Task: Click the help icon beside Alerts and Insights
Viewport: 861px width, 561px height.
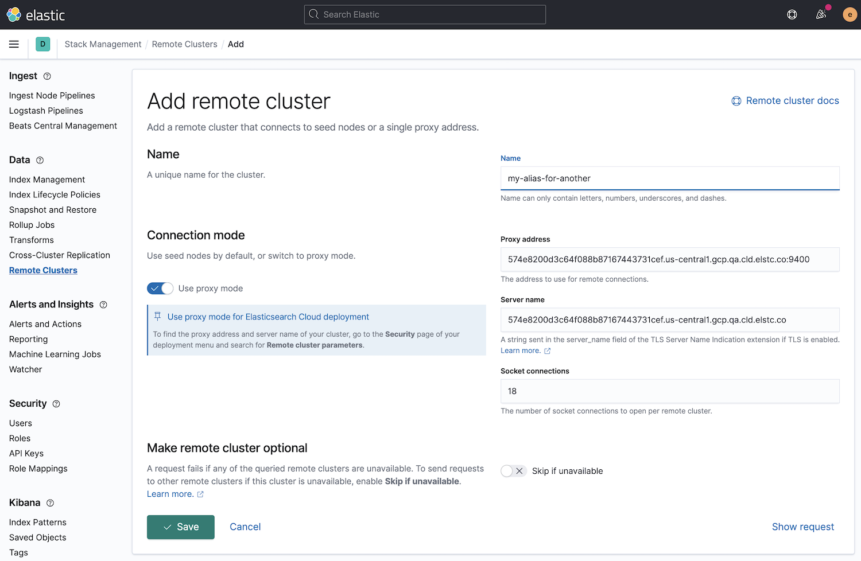Action: tap(103, 305)
